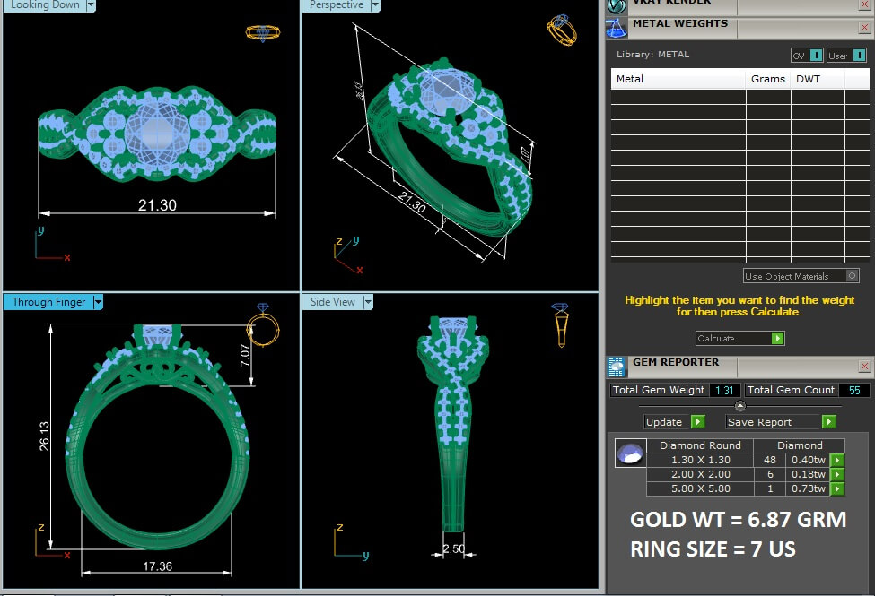875x596 pixels.
Task: Click the 21.30 dimension in Looking Down viewport
Action: [x=157, y=205]
